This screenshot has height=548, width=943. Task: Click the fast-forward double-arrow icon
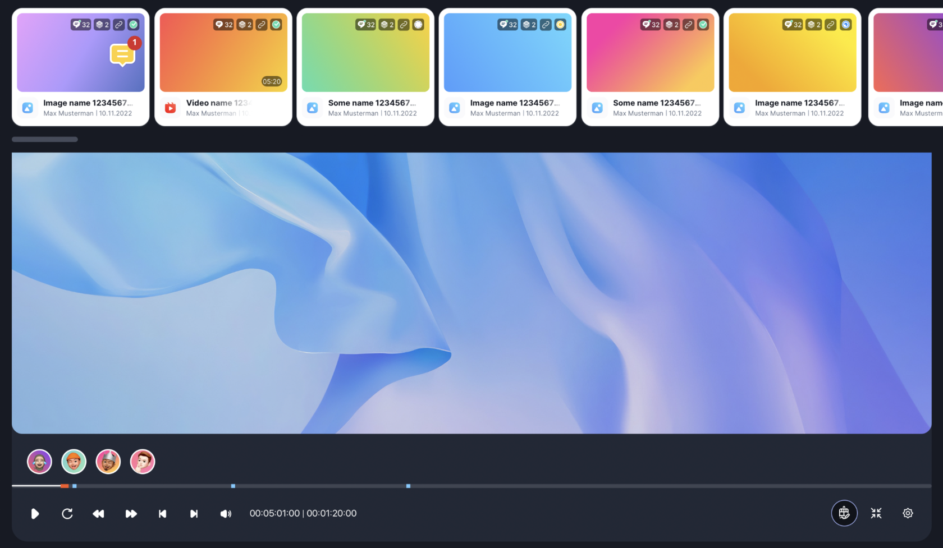pos(131,513)
